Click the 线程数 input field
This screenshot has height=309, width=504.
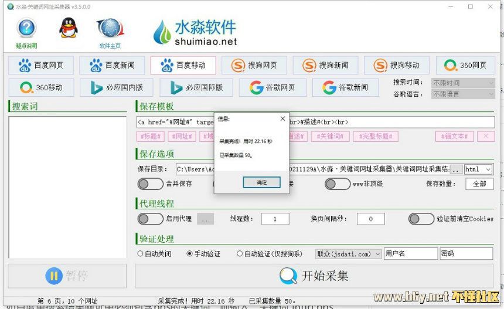275,219
